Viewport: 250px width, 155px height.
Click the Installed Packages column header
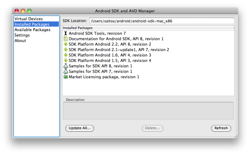148,28
